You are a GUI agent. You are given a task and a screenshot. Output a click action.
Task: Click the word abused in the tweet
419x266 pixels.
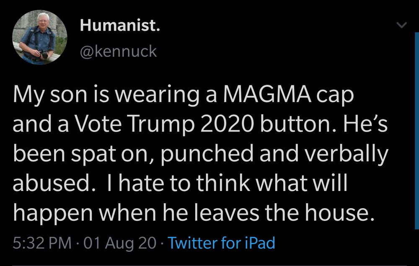[x=51, y=183]
